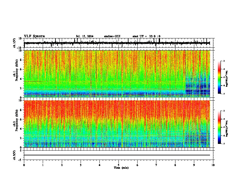Click the flat ch.3 voltage line panel
The width and height of the screenshot is (240, 185).
coord(118,155)
